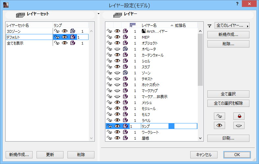
Task: Collapse layer set panel via small arrow
Action: coord(98,14)
